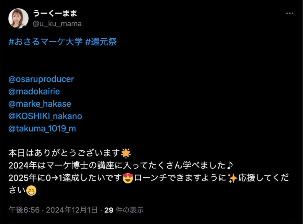Visit the @osaruproducer mention
This screenshot has height=224, width=303.
point(41,79)
